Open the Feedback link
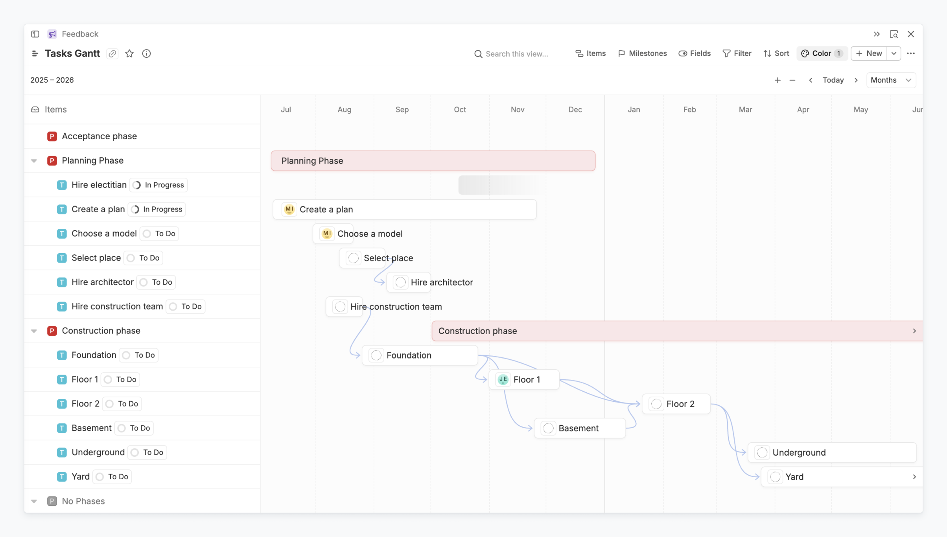947x537 pixels. pos(80,34)
